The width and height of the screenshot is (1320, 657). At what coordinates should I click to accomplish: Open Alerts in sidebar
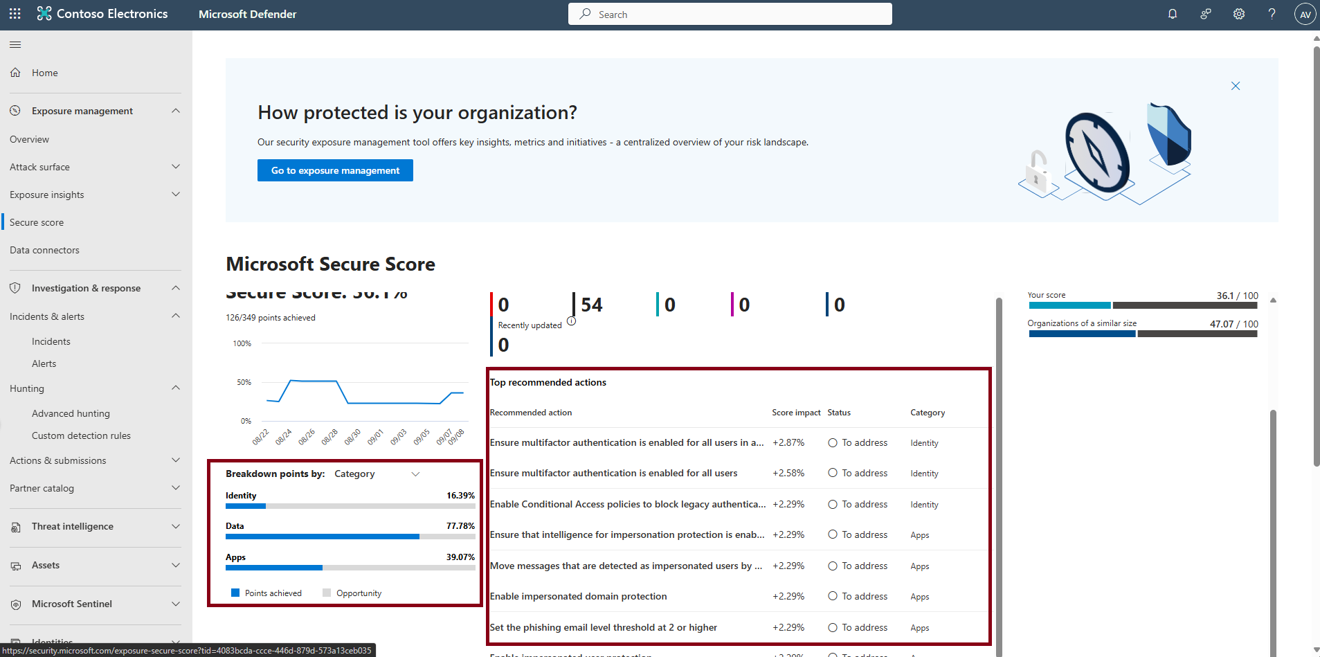point(44,363)
